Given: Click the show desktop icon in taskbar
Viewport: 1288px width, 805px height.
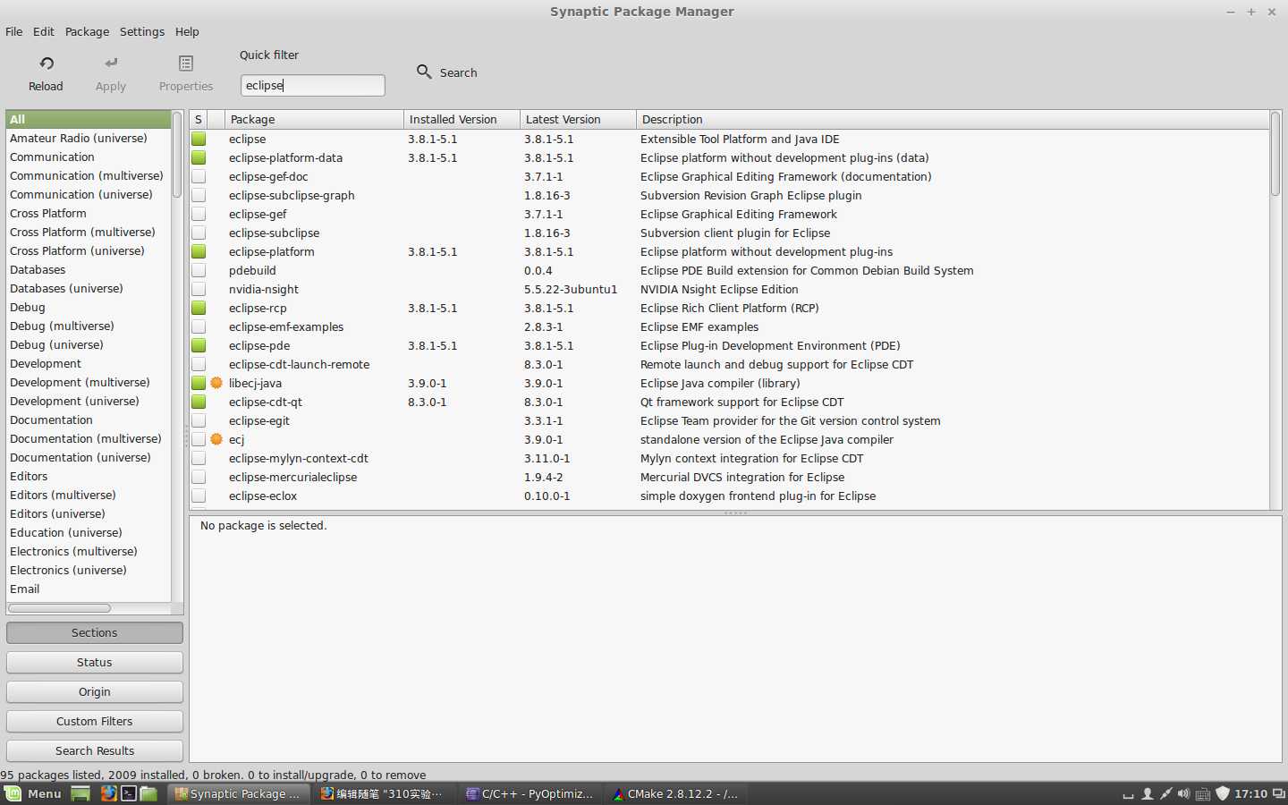Looking at the screenshot, I should coord(80,793).
